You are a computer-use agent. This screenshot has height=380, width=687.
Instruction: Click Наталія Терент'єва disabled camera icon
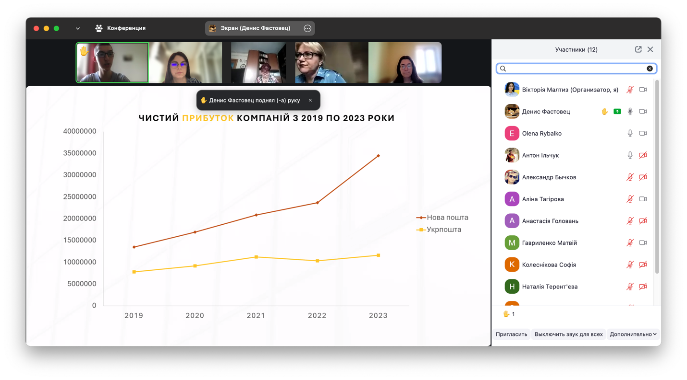pos(643,287)
